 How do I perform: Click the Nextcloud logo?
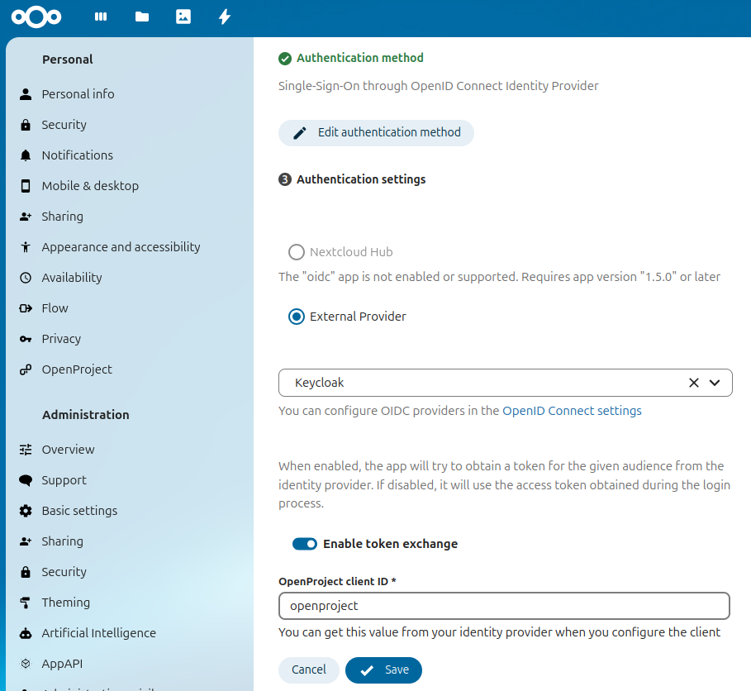[36, 17]
